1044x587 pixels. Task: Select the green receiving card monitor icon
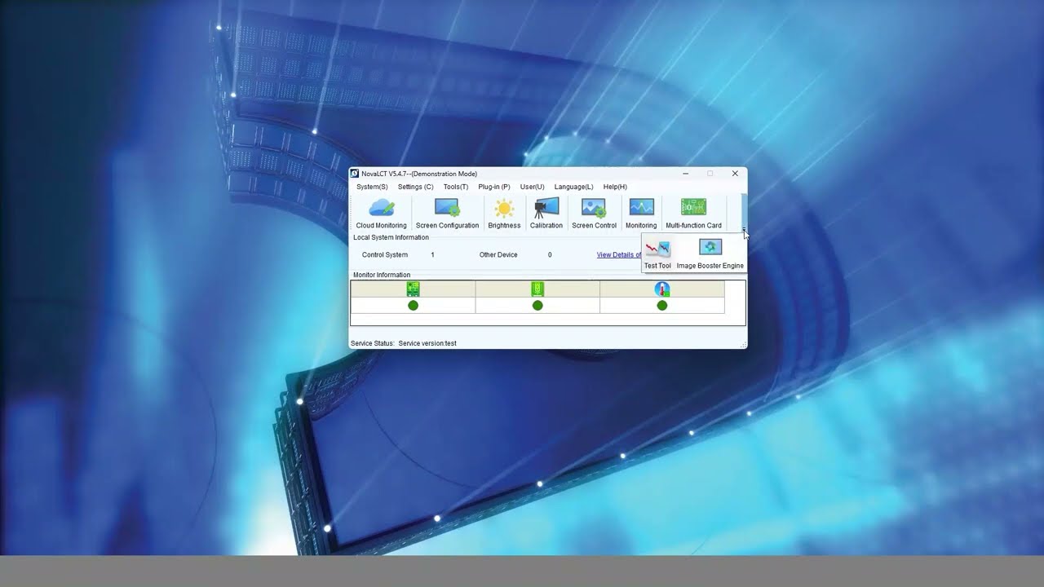tap(537, 289)
